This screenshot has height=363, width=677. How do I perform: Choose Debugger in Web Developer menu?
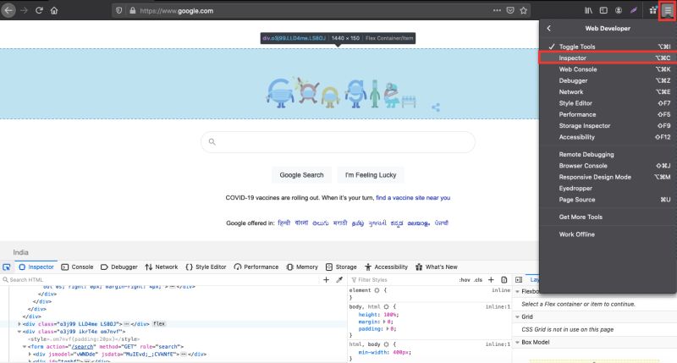608,80
